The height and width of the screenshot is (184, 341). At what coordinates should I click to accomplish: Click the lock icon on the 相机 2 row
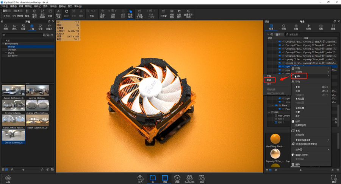coord(336,122)
